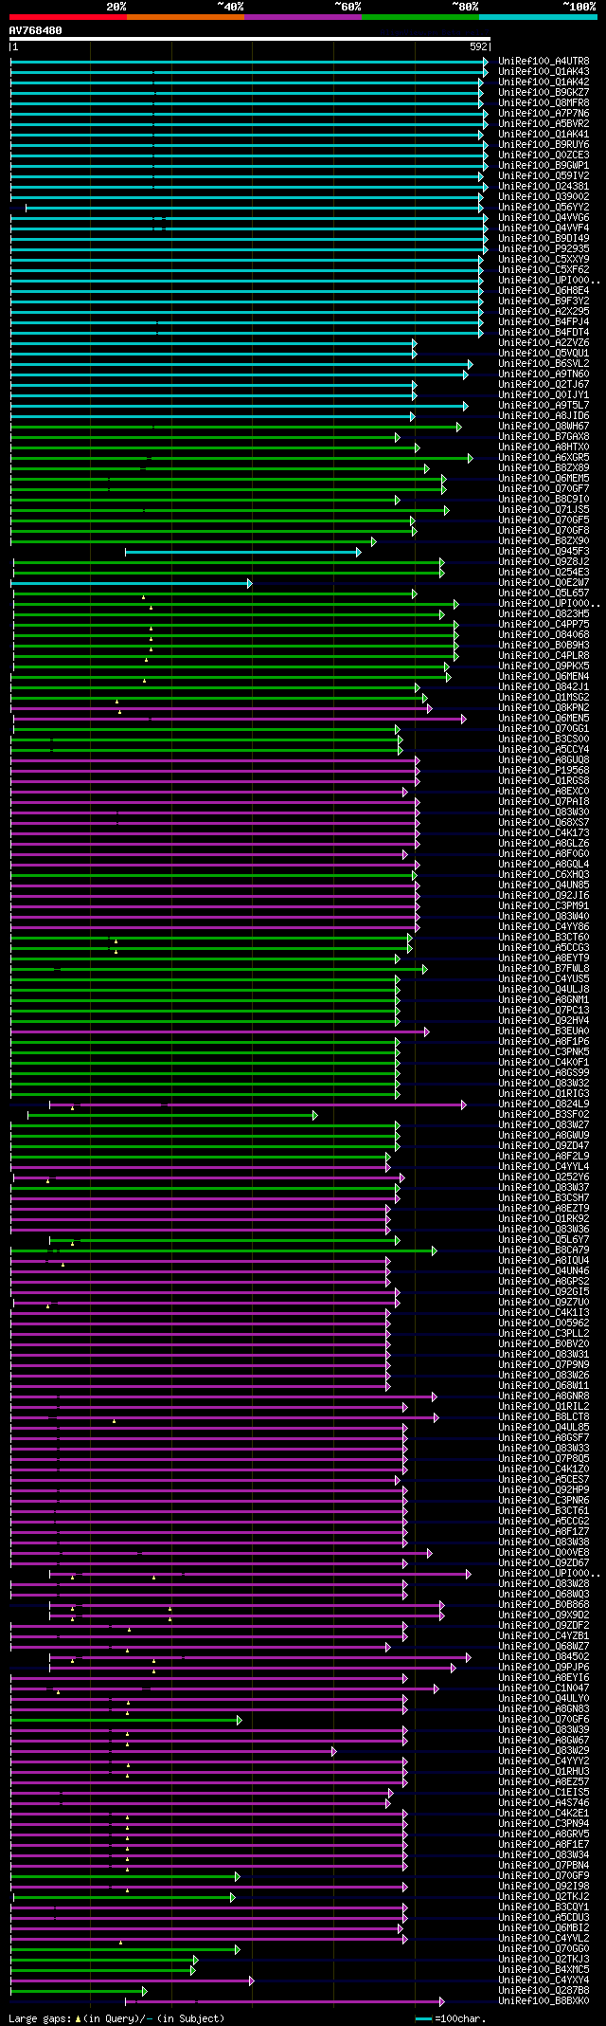This screenshot has width=606, height=2026.
Task: Select label UniRef100_Q70GF9
Action: tap(544, 1876)
